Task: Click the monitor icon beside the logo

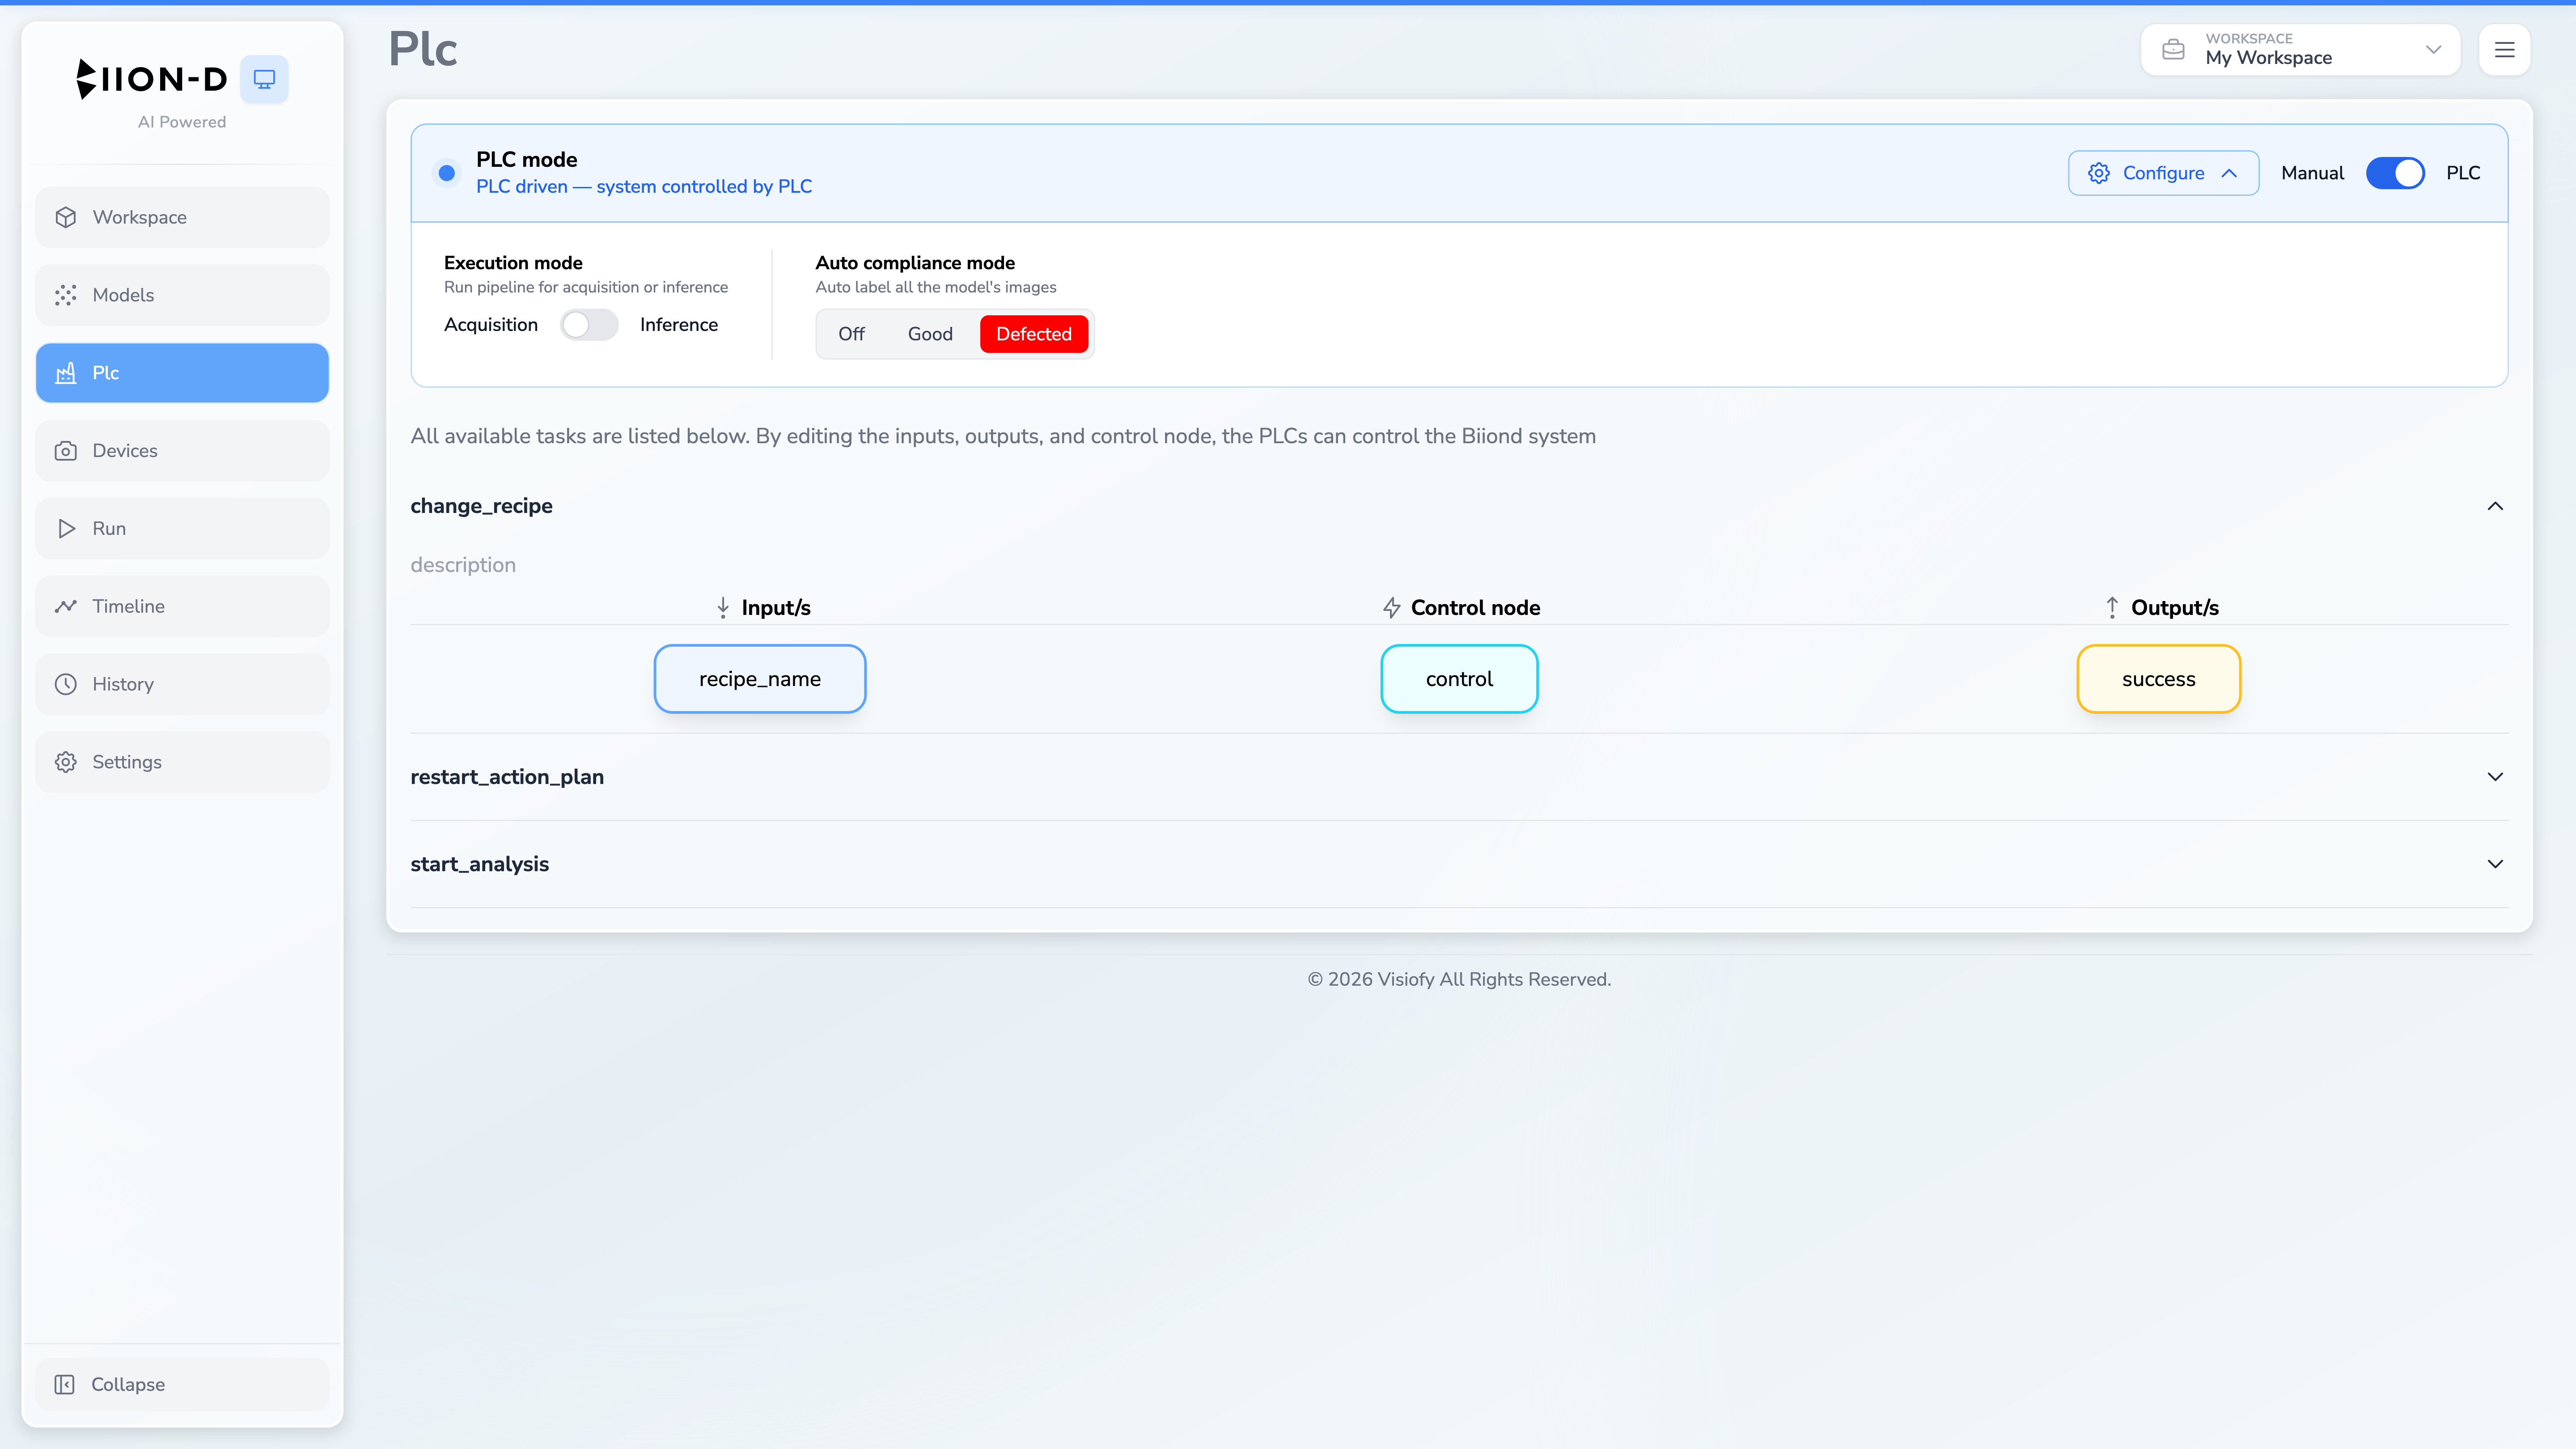Action: [x=264, y=79]
